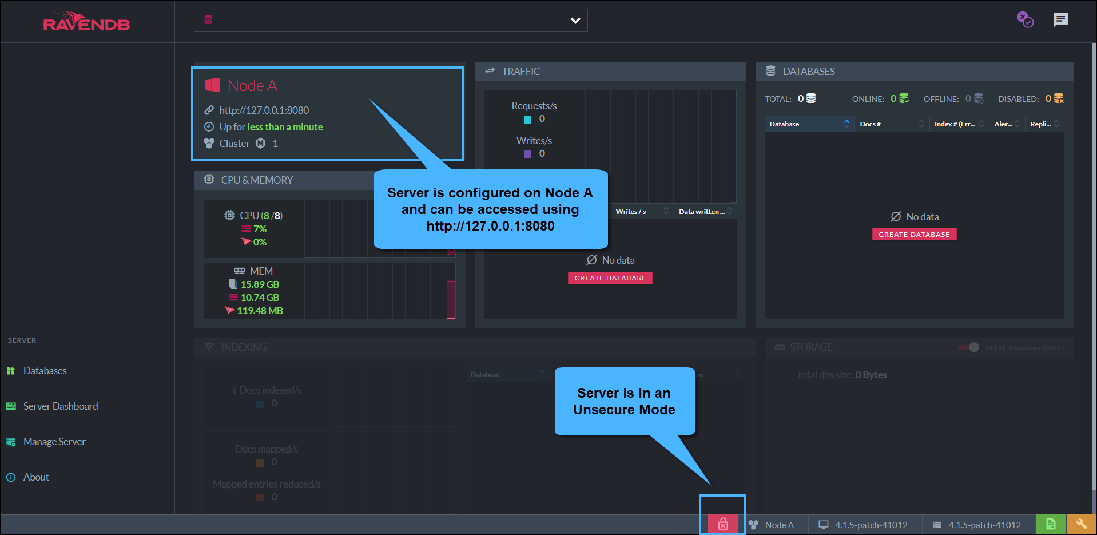The height and width of the screenshot is (535, 1097).
Task: Click the Databases sidebar icon
Action: (11, 371)
